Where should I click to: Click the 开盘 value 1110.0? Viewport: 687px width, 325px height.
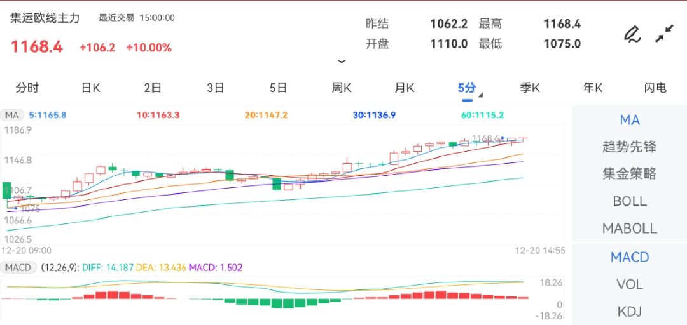point(449,44)
